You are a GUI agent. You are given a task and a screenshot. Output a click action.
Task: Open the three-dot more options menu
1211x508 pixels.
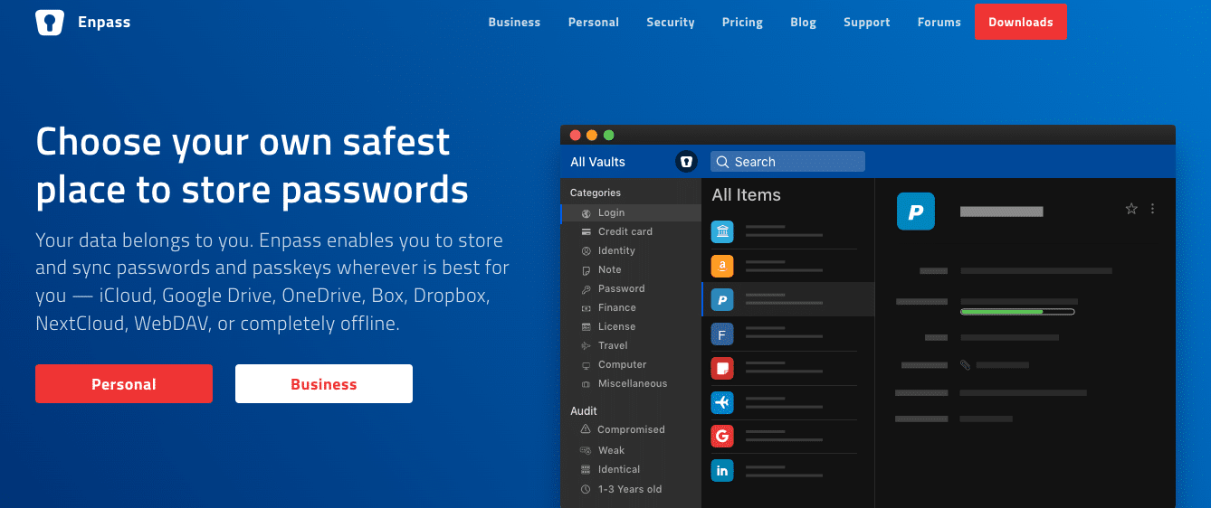point(1152,209)
